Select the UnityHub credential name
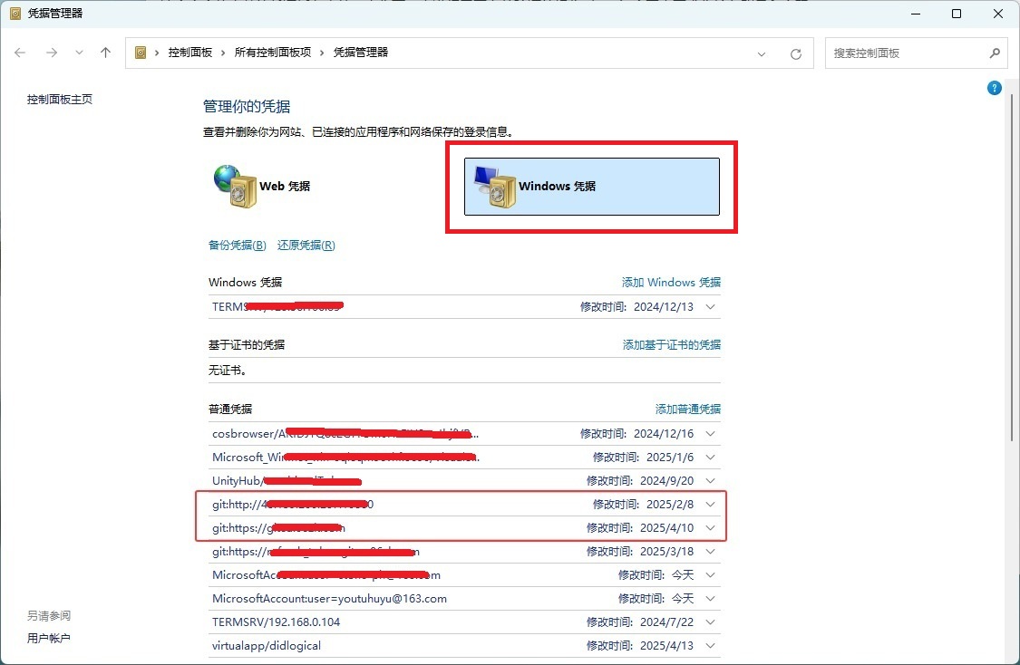The image size is (1020, 665). pos(287,481)
